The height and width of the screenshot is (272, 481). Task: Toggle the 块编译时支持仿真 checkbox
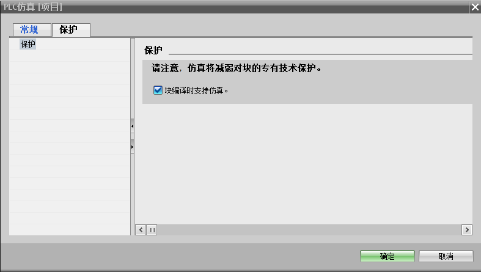click(x=158, y=90)
